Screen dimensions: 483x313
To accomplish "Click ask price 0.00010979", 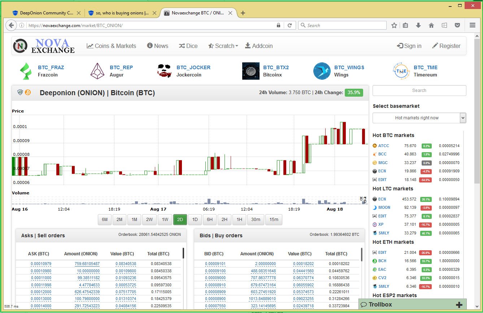I will [41, 264].
